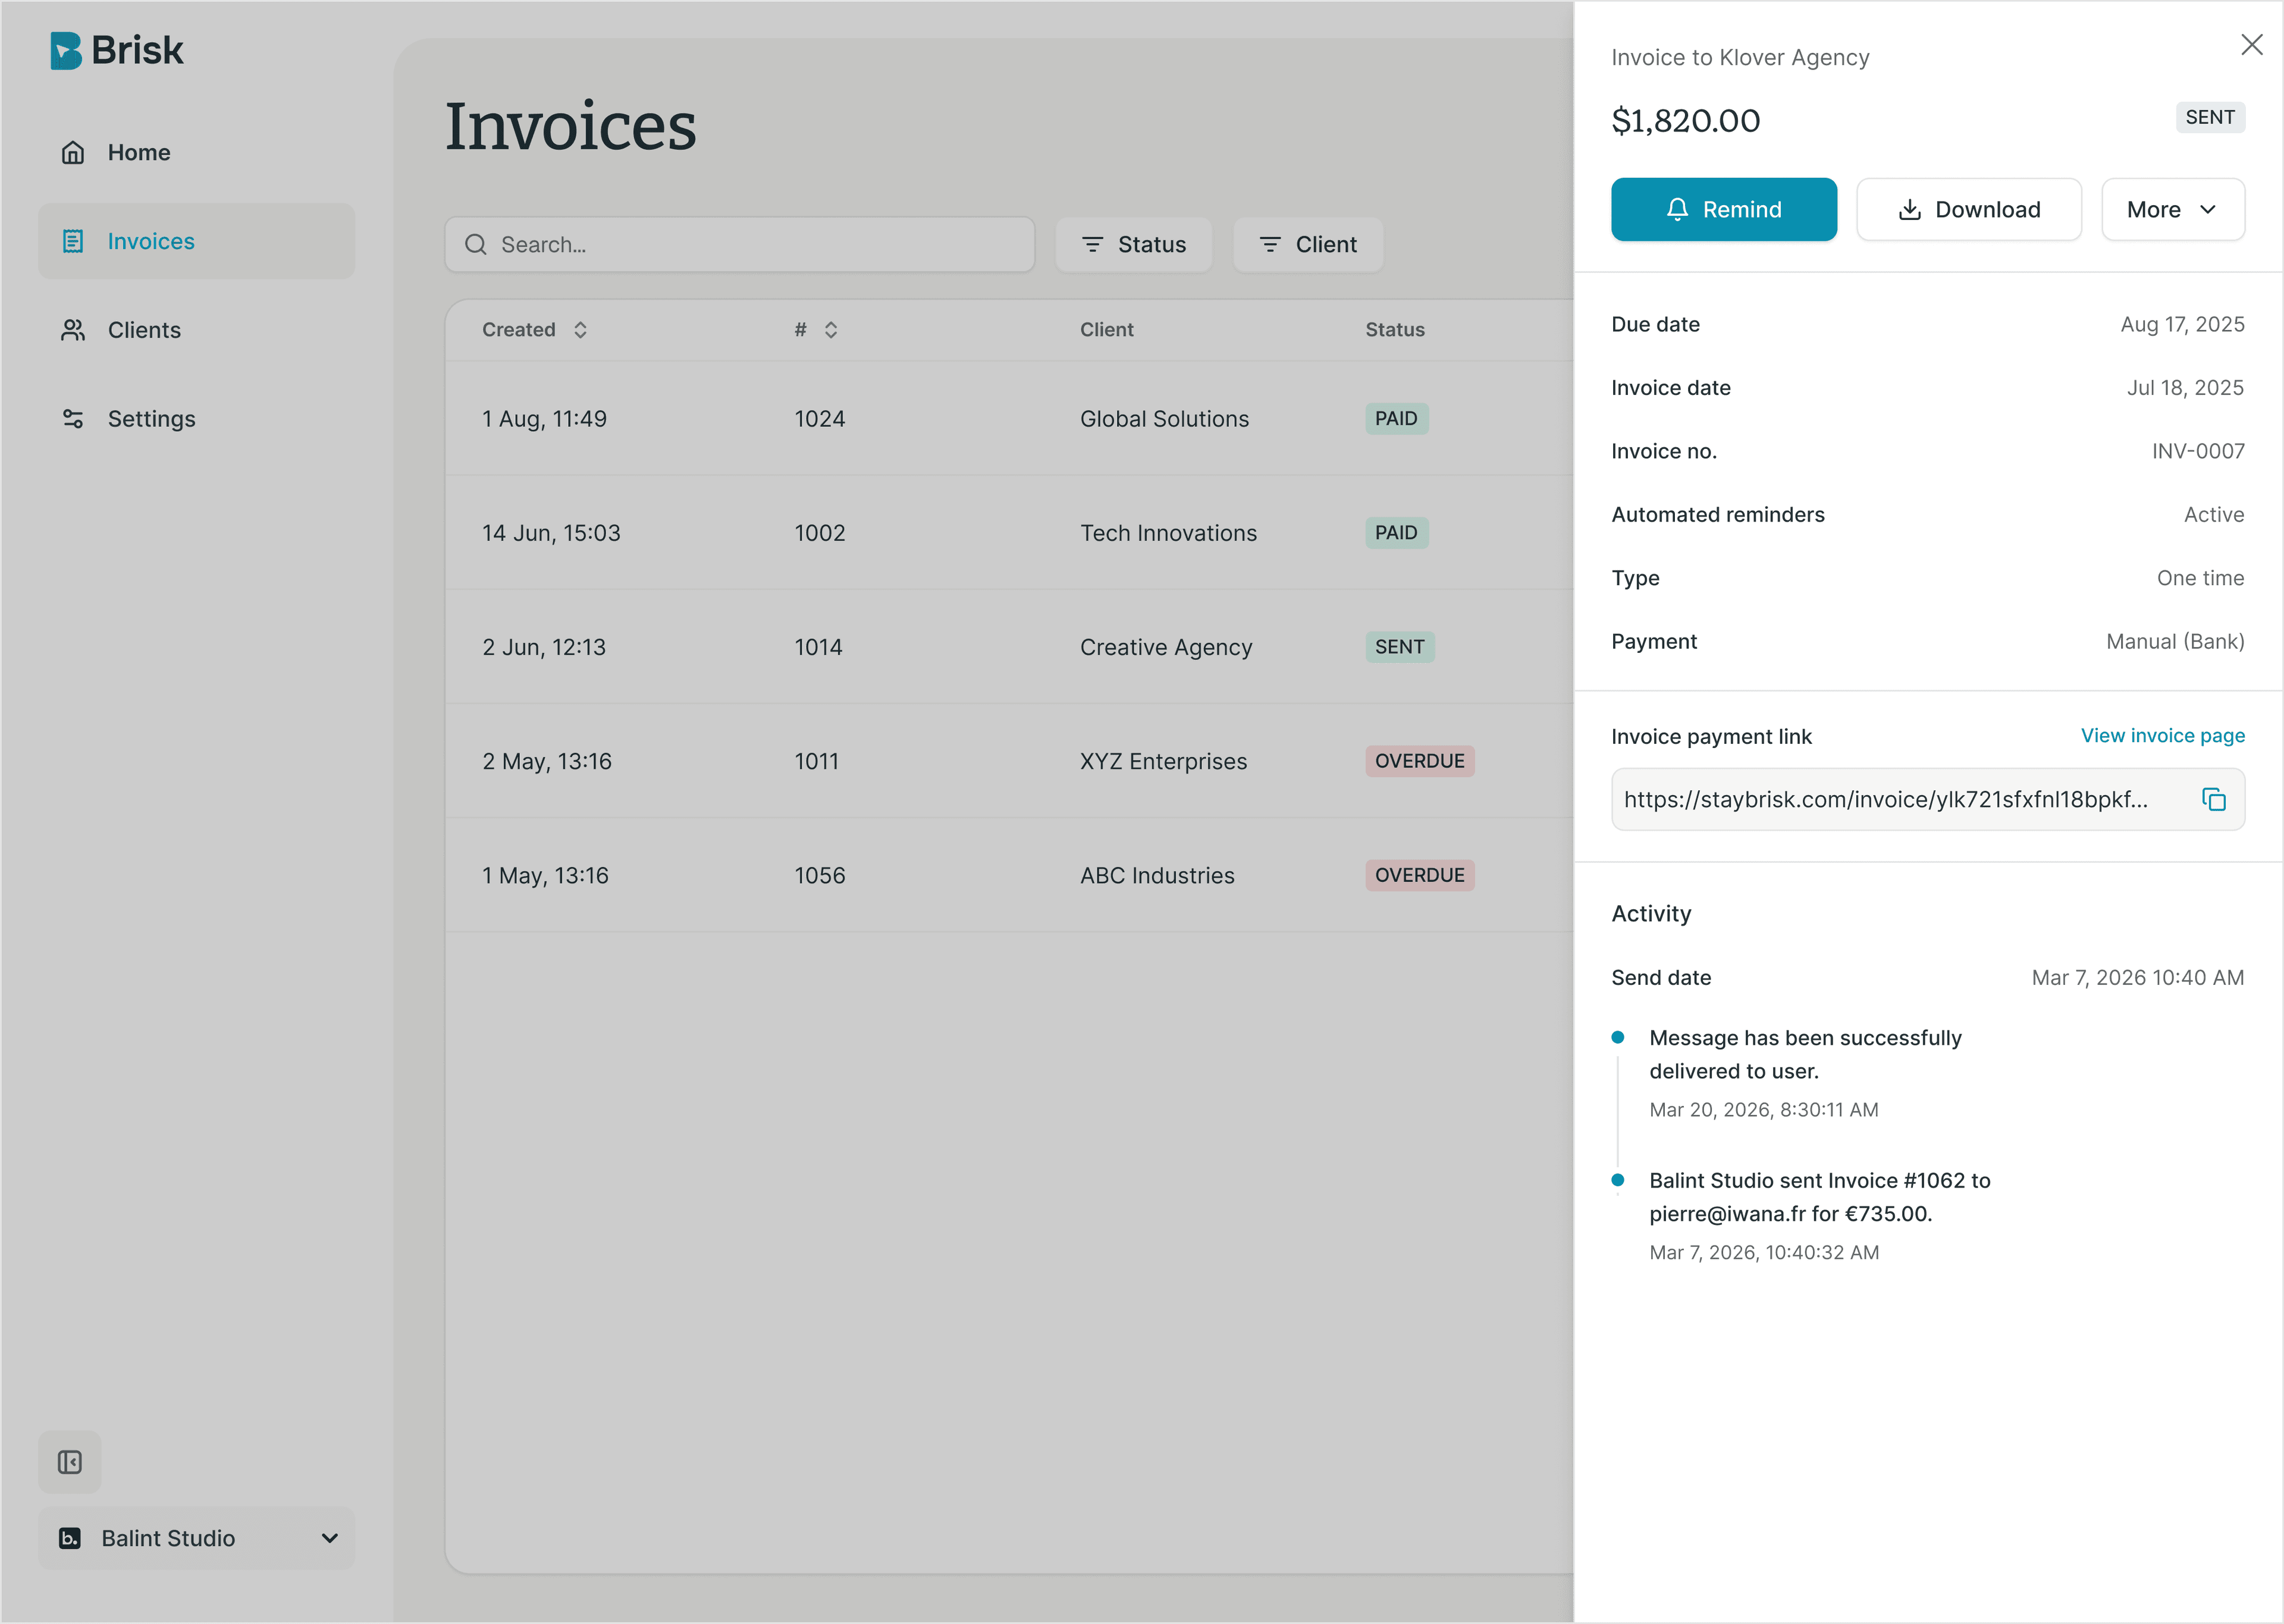
Task: Click the Settings sliders icon in sidebar
Action: (73, 419)
